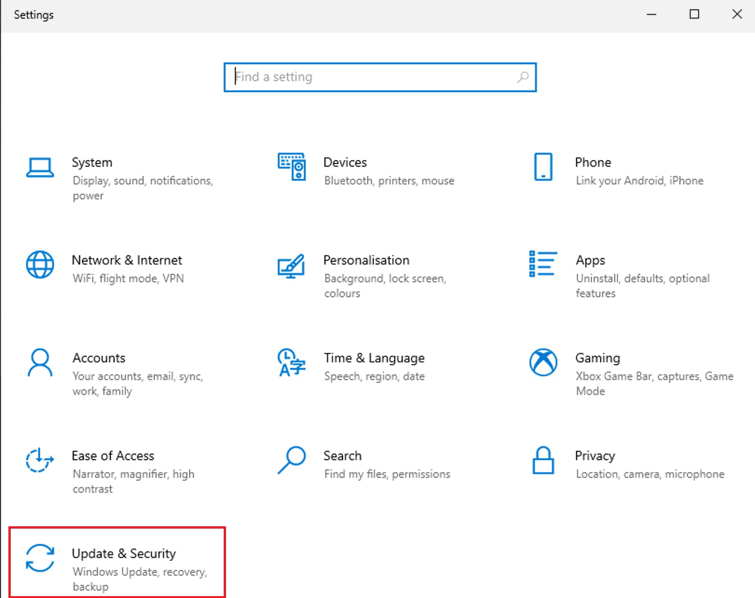Select the Network & Internet globe icon
The image size is (755, 598).
pyautogui.click(x=40, y=265)
